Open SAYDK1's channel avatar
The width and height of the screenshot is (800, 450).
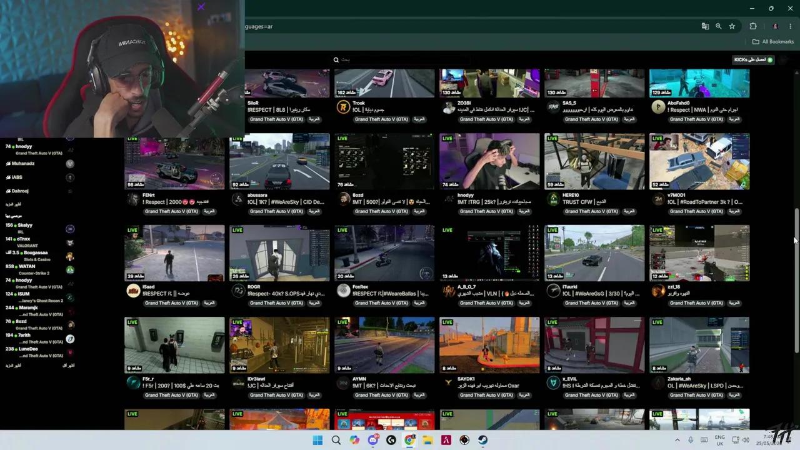tap(448, 383)
